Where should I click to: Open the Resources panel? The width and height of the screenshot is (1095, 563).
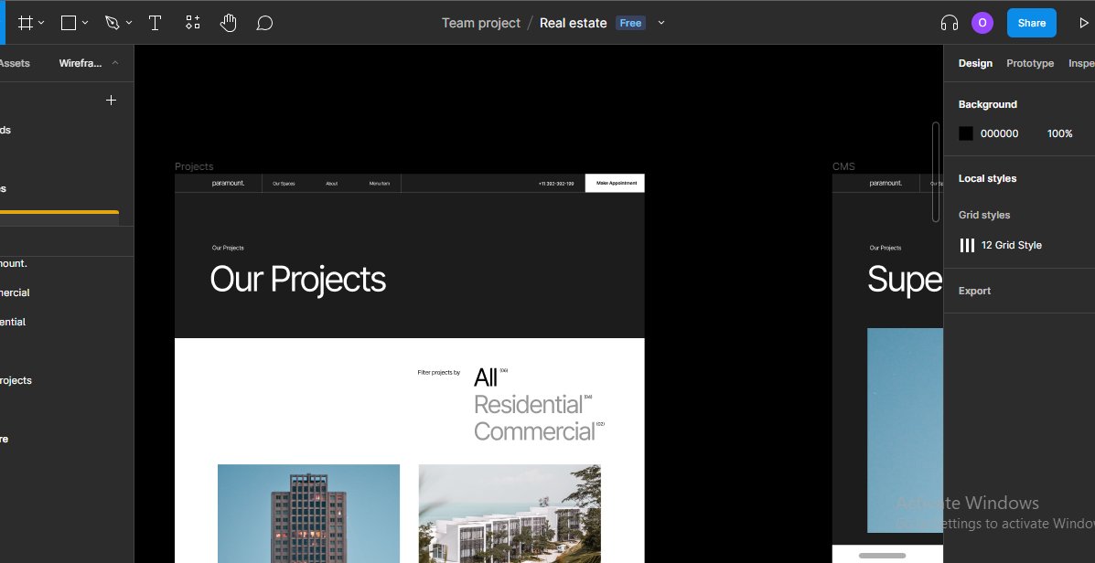click(192, 22)
